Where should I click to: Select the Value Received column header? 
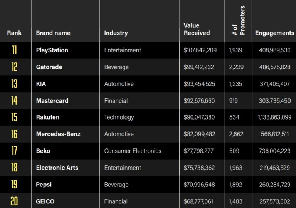point(197,29)
